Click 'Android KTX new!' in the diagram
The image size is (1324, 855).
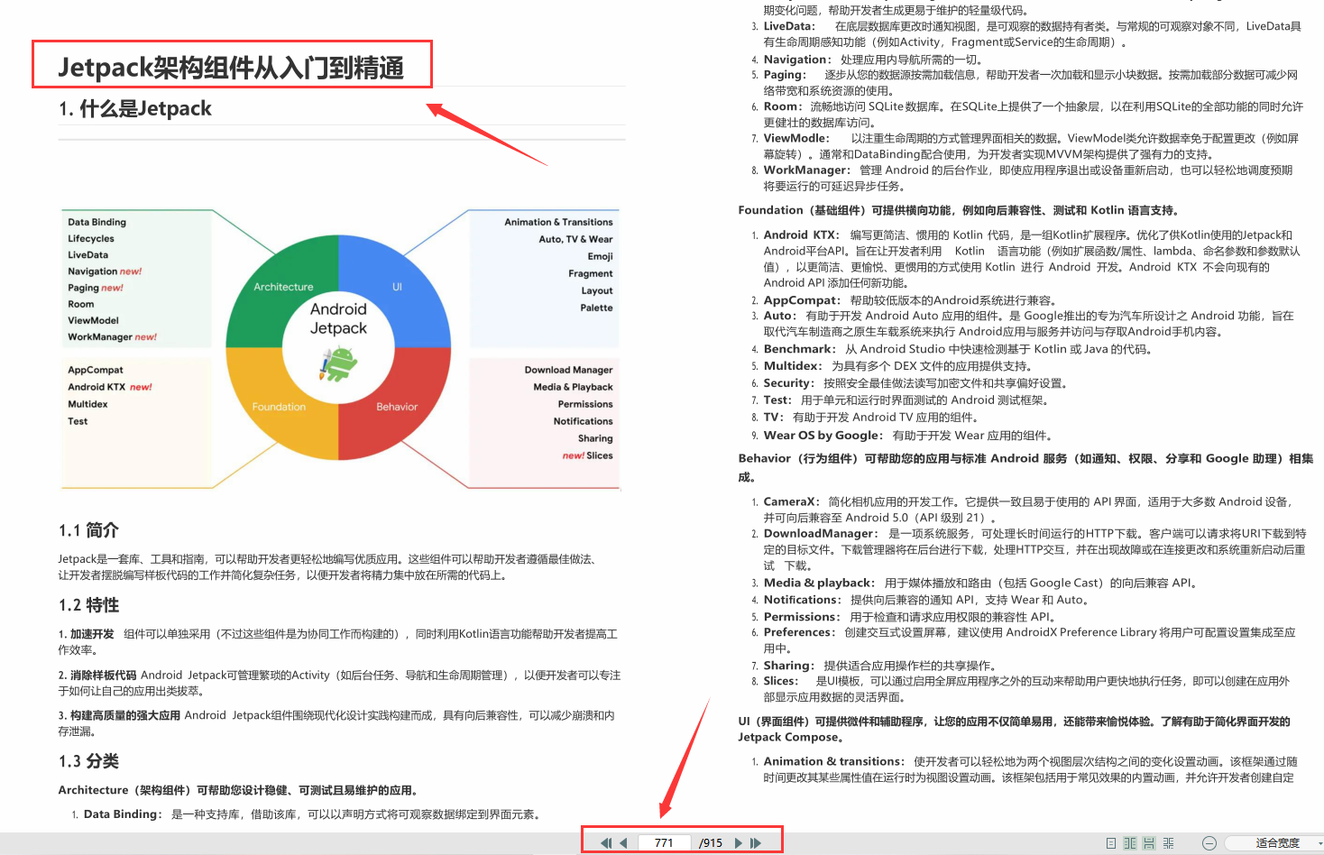click(110, 387)
